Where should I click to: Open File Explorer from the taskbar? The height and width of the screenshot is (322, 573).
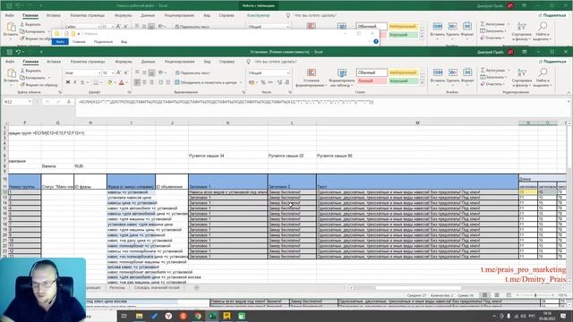tap(140, 316)
